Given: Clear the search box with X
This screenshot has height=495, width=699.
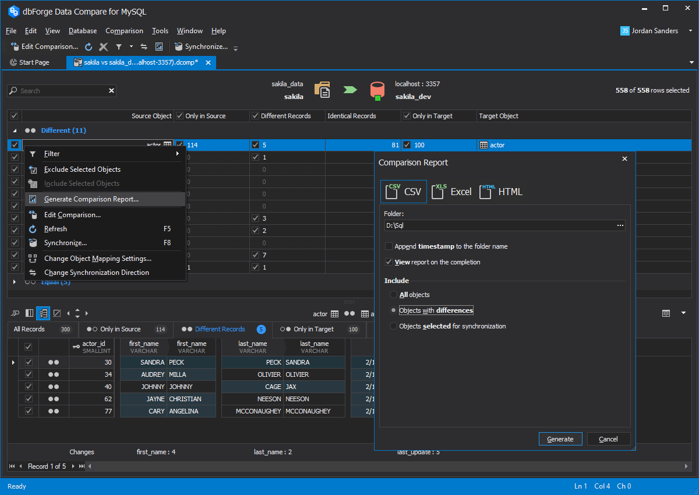Looking at the screenshot, I should click(111, 91).
